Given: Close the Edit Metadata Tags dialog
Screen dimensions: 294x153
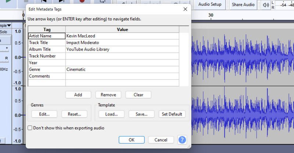Looking at the screenshot, I should coord(184,8).
